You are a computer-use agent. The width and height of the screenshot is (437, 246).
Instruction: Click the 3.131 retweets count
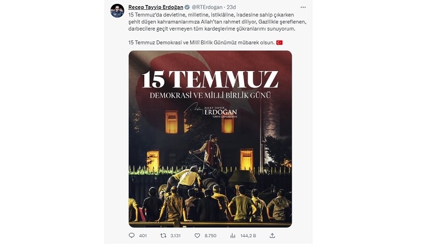point(175,236)
